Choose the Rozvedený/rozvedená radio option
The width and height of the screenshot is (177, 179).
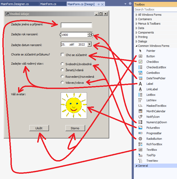pos(62,77)
